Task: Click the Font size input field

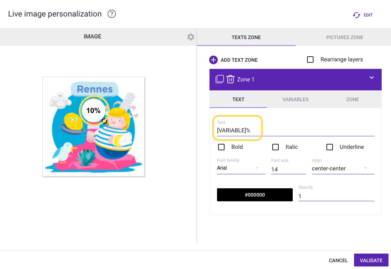Action: (288, 169)
